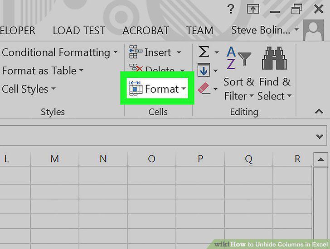Expand the Insert dropdown arrow
Viewport: 330px width, 249px height.
coord(179,52)
